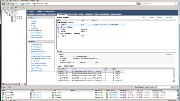180x101 pixels.
Task: Click the Inventory breadcrumb icon
Action: pyautogui.click(x=22, y=4)
